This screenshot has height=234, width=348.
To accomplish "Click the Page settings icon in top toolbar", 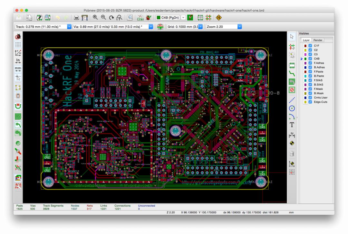I will [29, 17].
